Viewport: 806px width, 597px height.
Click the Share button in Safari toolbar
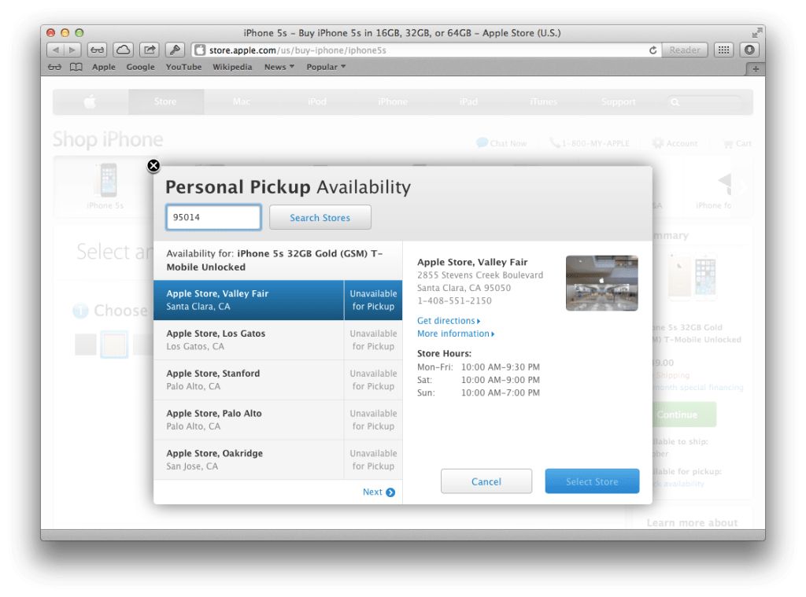(x=149, y=50)
